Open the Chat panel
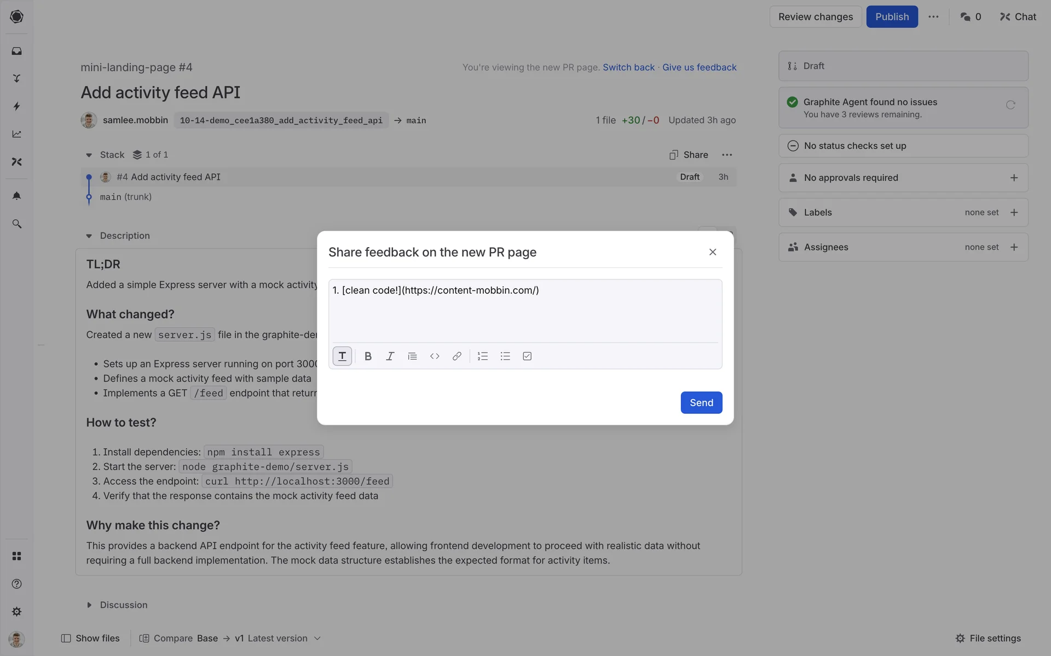1051x656 pixels. 1018,17
